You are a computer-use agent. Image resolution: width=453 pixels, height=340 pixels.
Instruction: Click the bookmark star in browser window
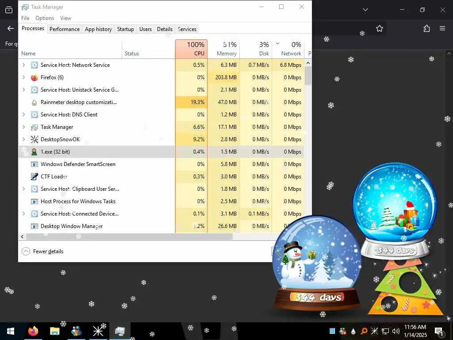pyautogui.click(x=379, y=28)
